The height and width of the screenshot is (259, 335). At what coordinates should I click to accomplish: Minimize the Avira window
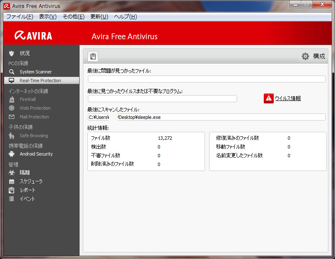pyautogui.click(x=295, y=5)
